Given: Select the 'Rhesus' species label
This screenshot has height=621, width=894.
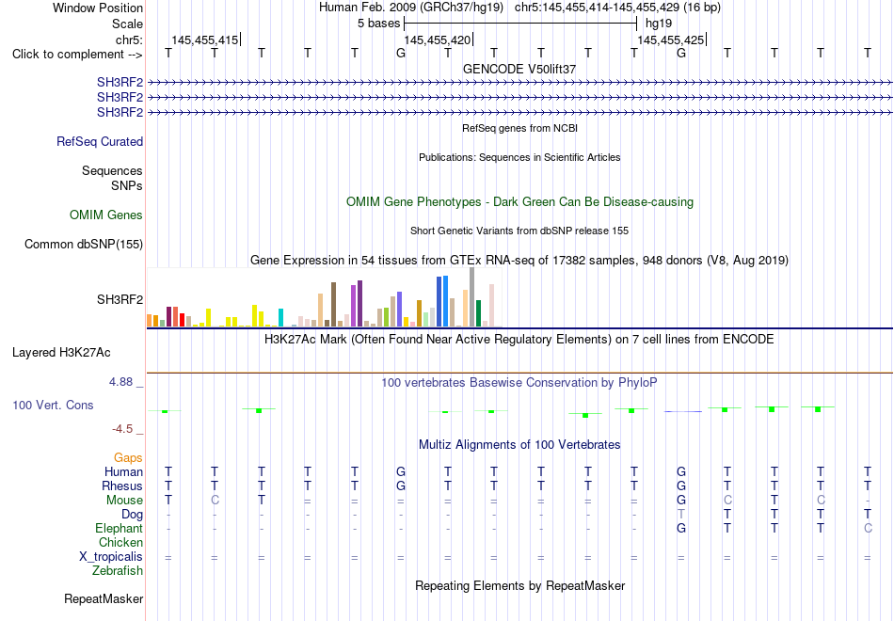Looking at the screenshot, I should pyautogui.click(x=122, y=486).
